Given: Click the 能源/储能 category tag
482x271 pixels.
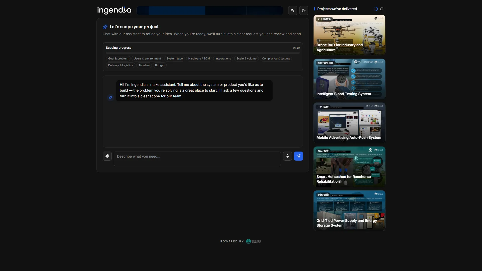Looking at the screenshot, I should pyautogui.click(x=323, y=195).
